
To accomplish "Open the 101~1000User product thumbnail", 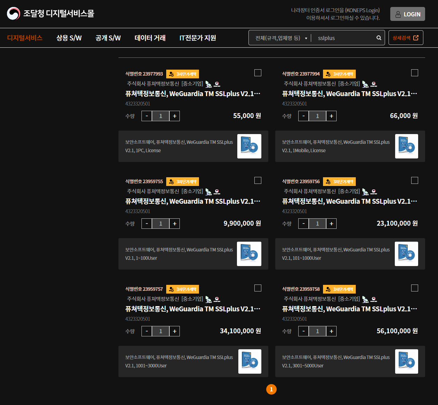I will coord(406,254).
